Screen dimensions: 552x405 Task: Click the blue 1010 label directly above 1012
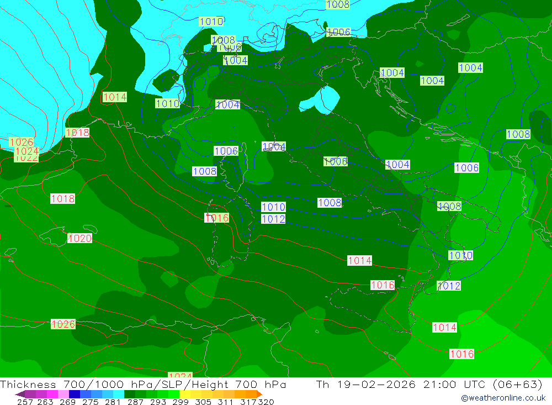pos(273,207)
